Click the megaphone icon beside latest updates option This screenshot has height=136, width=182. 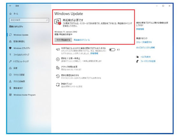tap(58, 49)
